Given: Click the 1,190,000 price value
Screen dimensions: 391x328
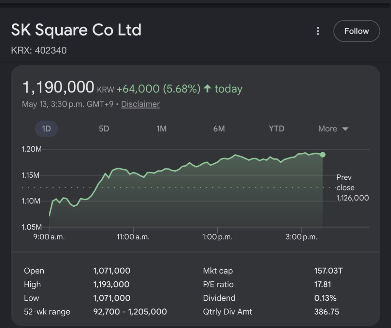Looking at the screenshot, I should click(58, 87).
